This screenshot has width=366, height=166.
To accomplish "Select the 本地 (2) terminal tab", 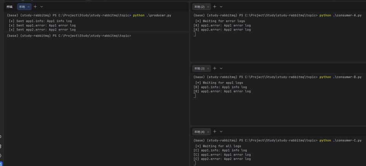I will [199, 7].
